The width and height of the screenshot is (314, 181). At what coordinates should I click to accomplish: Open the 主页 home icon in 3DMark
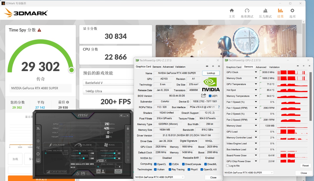pyautogui.click(x=232, y=11)
